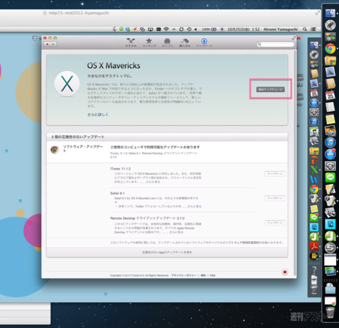Open Notification Center in remote menu bar
This screenshot has height=328, width=339.
pos(313,29)
